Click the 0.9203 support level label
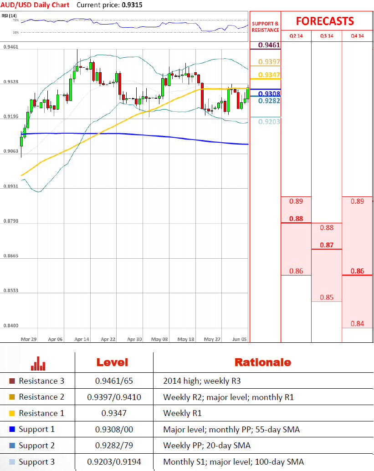The width and height of the screenshot is (374, 471). coord(269,122)
